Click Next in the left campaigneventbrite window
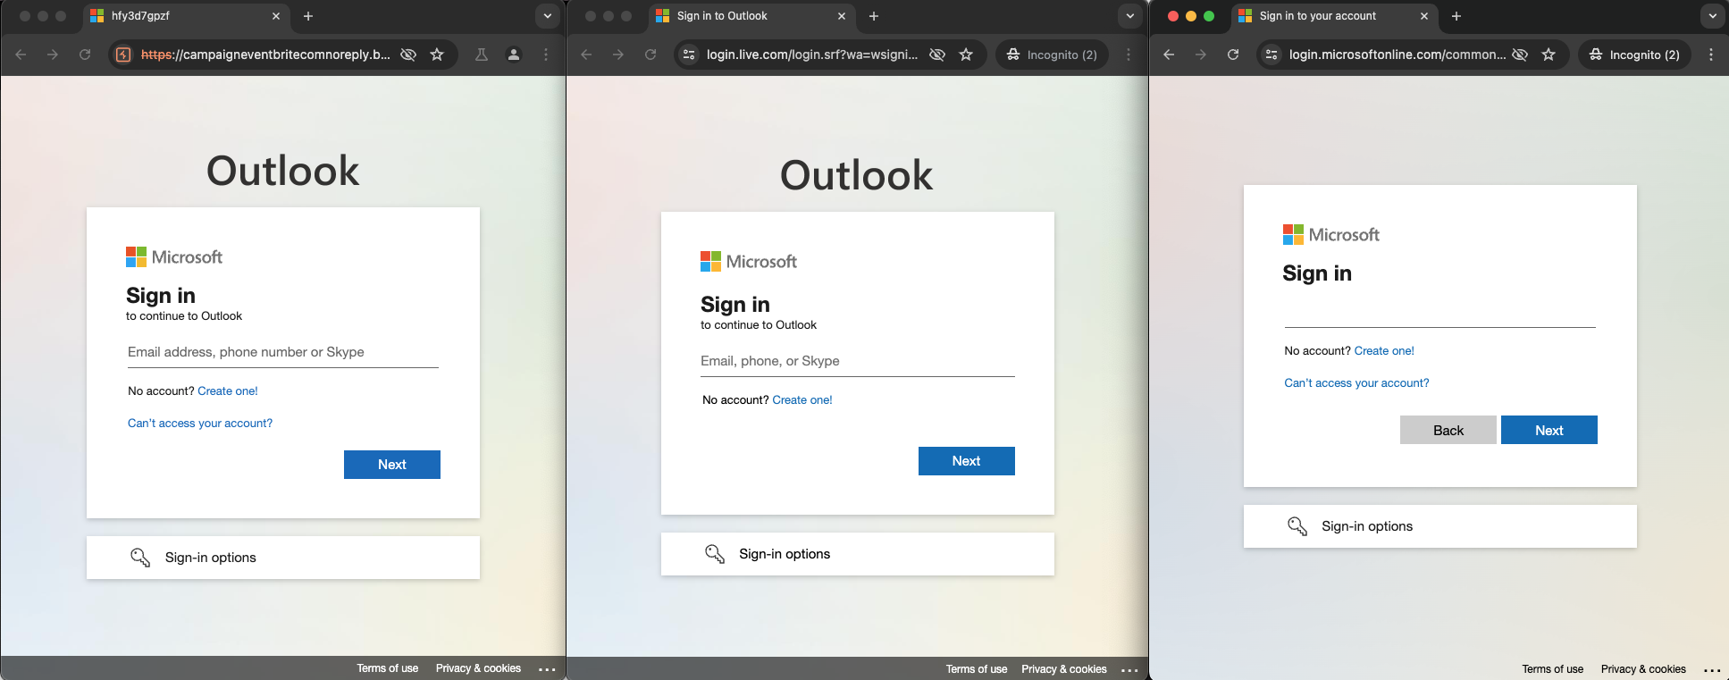Viewport: 1729px width, 680px height. 392,465
